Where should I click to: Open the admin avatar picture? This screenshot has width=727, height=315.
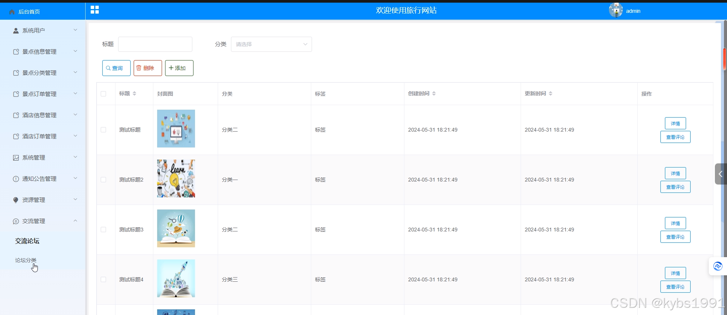[x=616, y=10]
